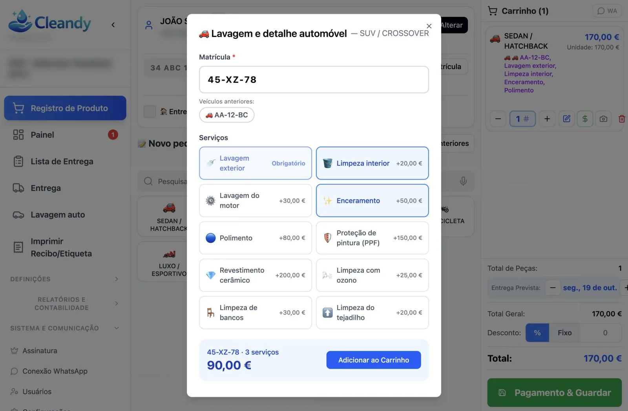This screenshot has height=411, width=628.
Task: Decrease cart item quantity with minus button
Action: click(498, 119)
